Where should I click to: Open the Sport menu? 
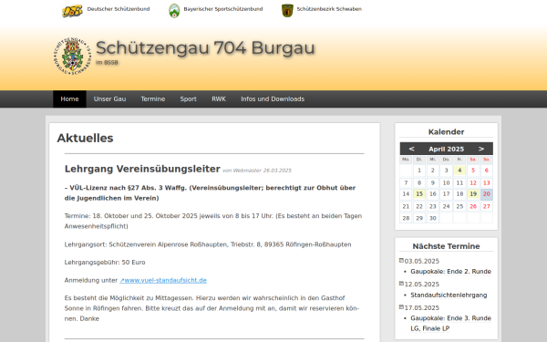click(189, 99)
